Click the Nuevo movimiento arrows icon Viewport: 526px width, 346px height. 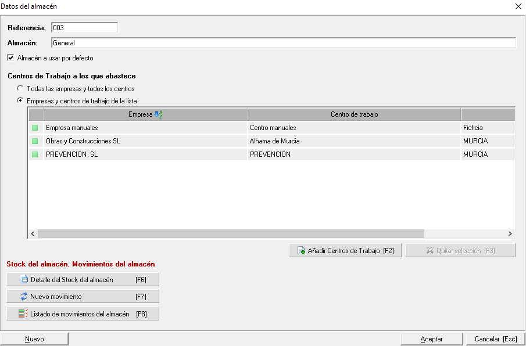coord(24,297)
